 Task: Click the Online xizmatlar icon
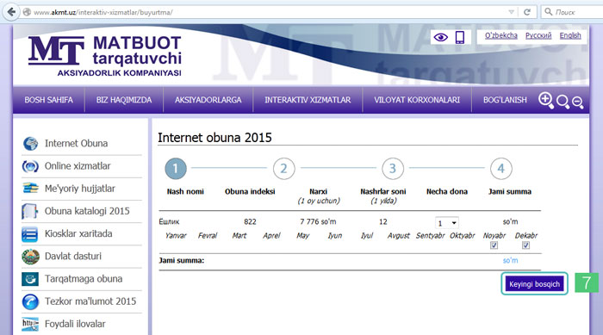point(30,166)
